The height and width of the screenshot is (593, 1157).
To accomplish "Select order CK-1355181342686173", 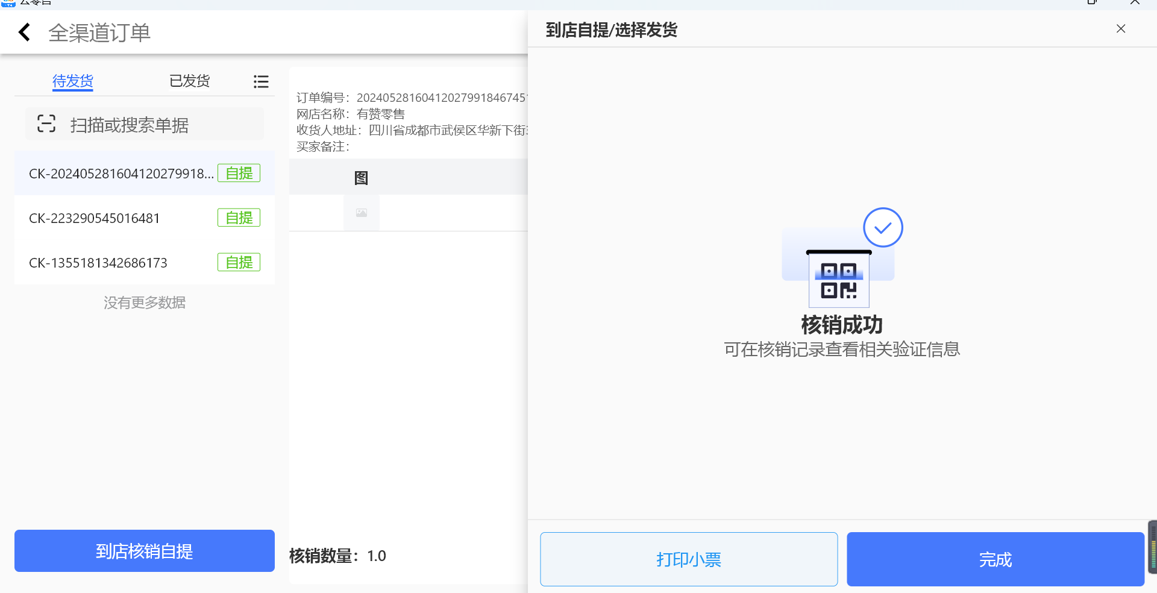I will coord(145,262).
